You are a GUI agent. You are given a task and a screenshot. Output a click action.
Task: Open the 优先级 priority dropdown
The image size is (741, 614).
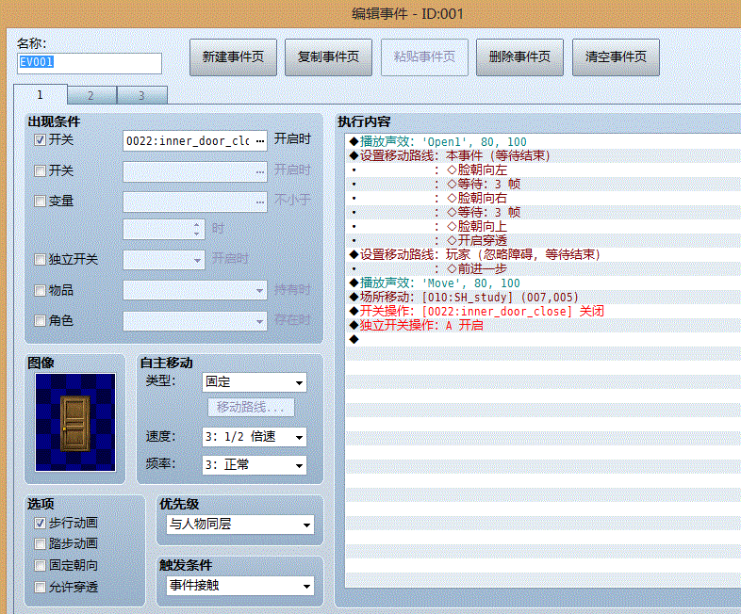click(x=240, y=525)
